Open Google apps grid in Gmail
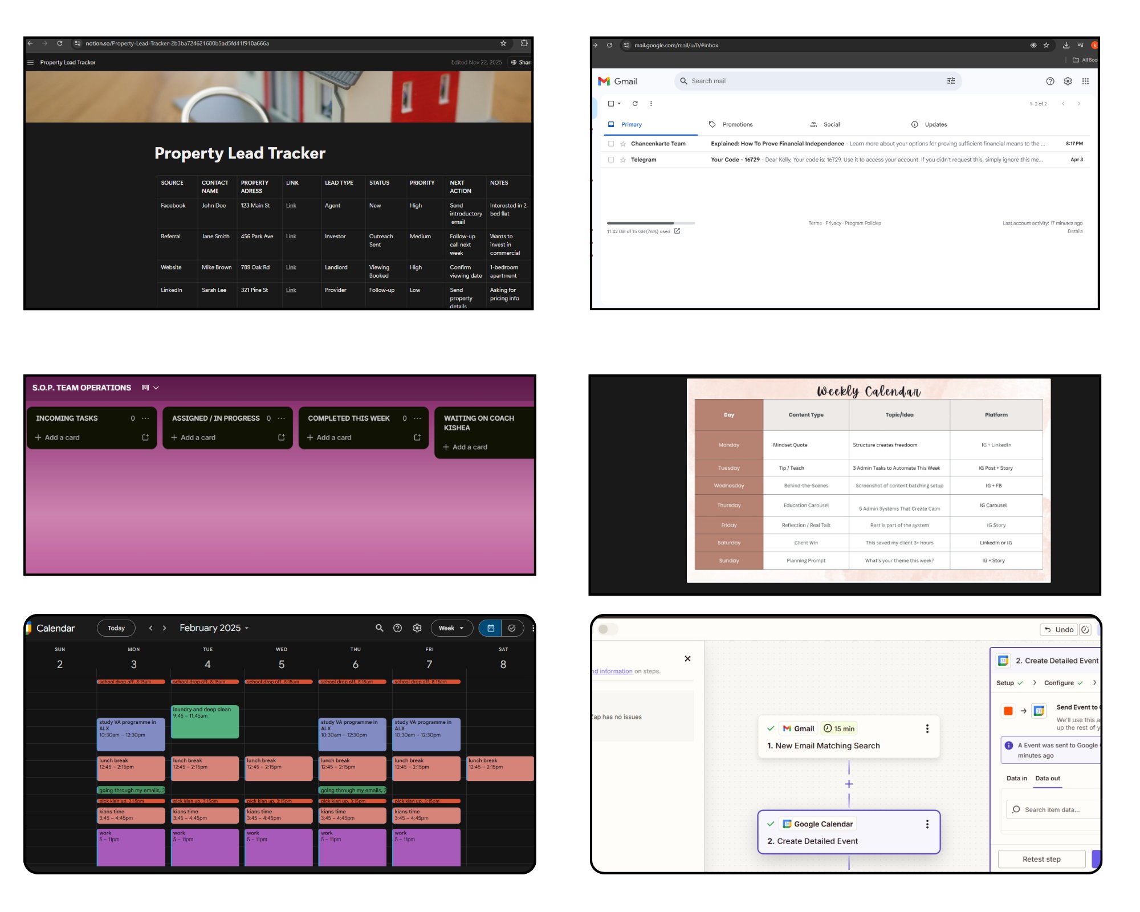 pyautogui.click(x=1085, y=81)
